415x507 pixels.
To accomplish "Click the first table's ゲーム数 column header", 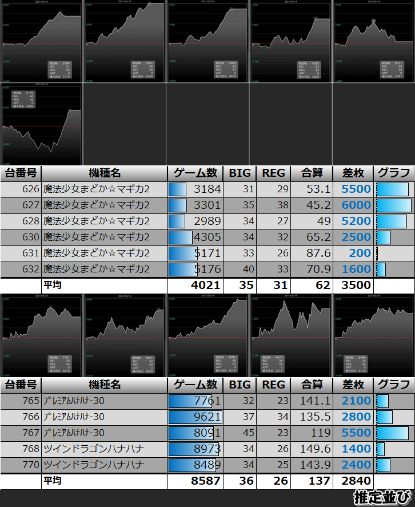I will click(x=195, y=173).
